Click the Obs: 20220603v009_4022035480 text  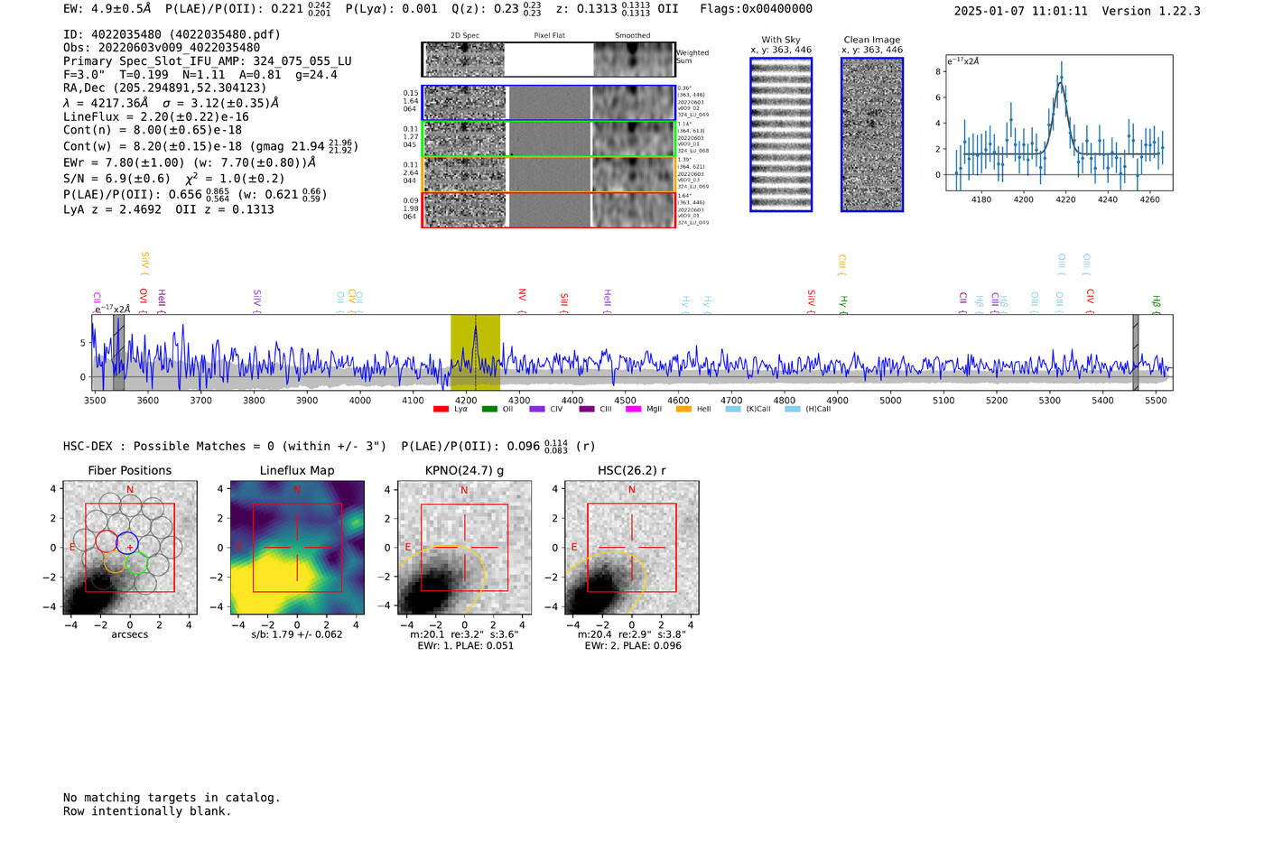tap(162, 48)
